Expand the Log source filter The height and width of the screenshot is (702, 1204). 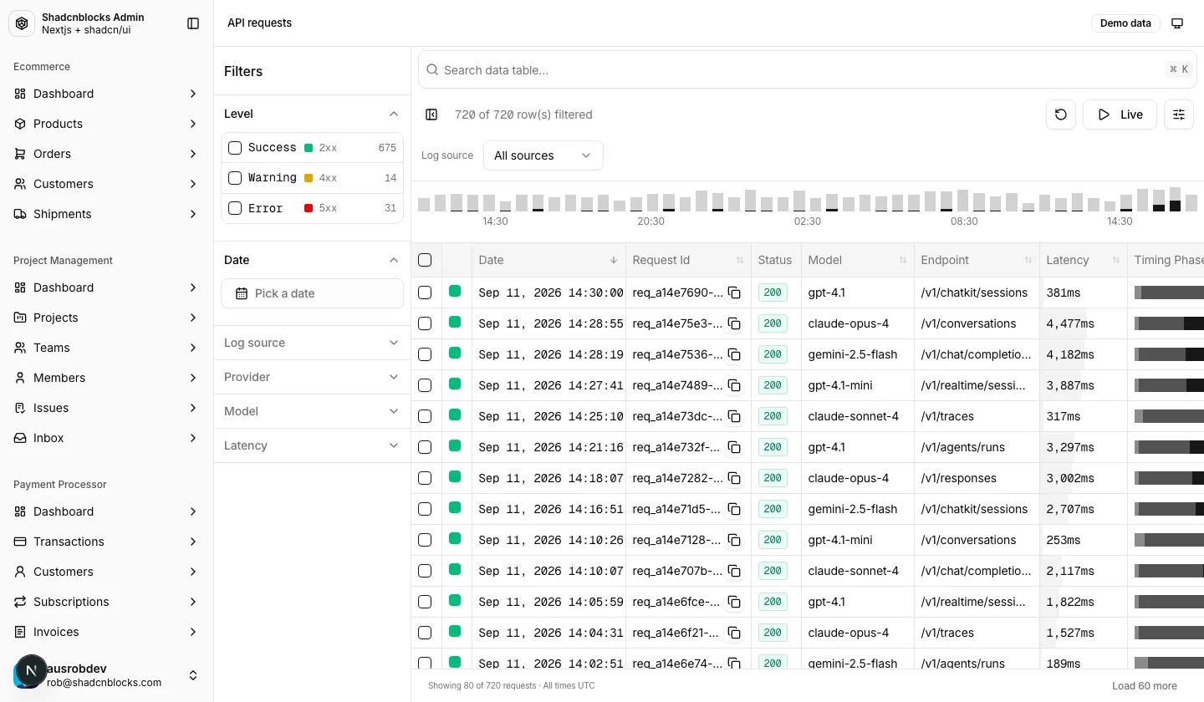[312, 343]
